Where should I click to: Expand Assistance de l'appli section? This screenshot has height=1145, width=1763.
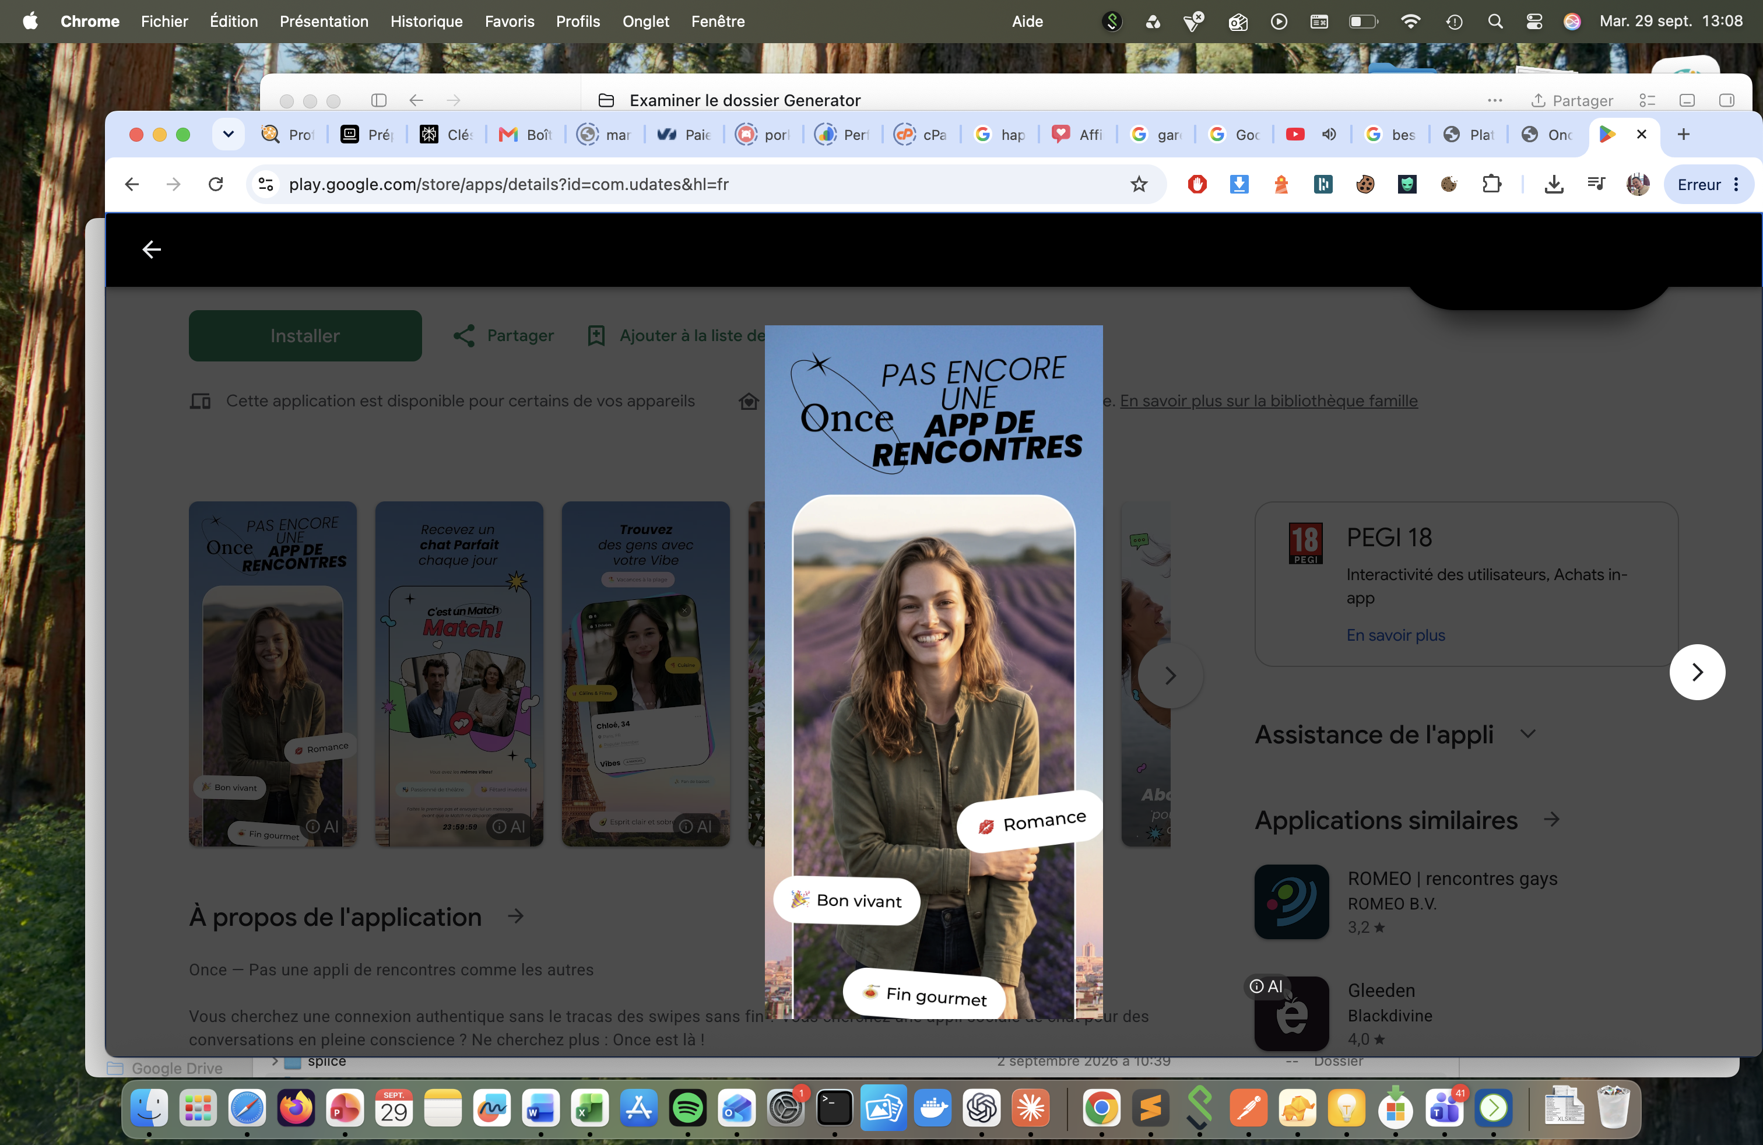pyautogui.click(x=1527, y=734)
